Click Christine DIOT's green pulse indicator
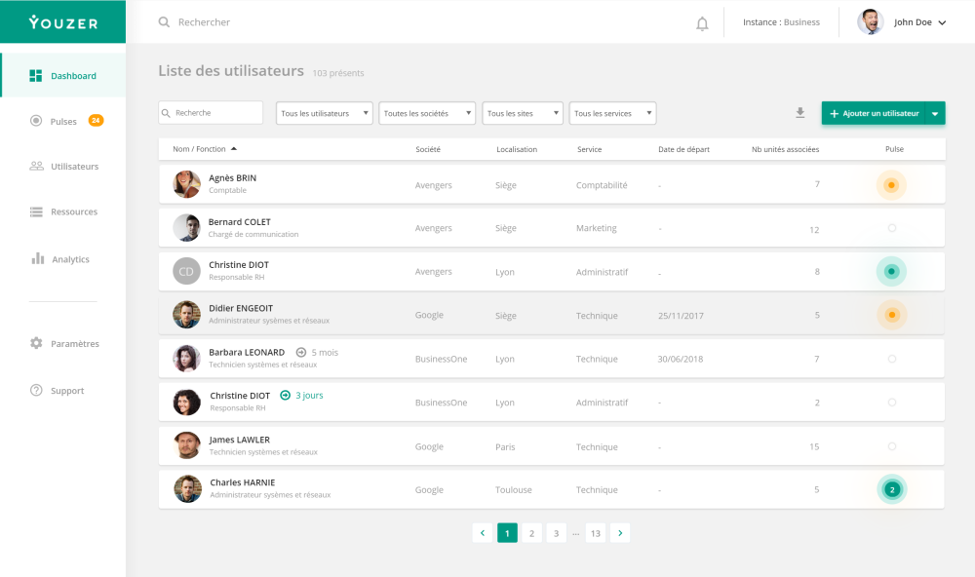This screenshot has width=975, height=577. point(891,271)
